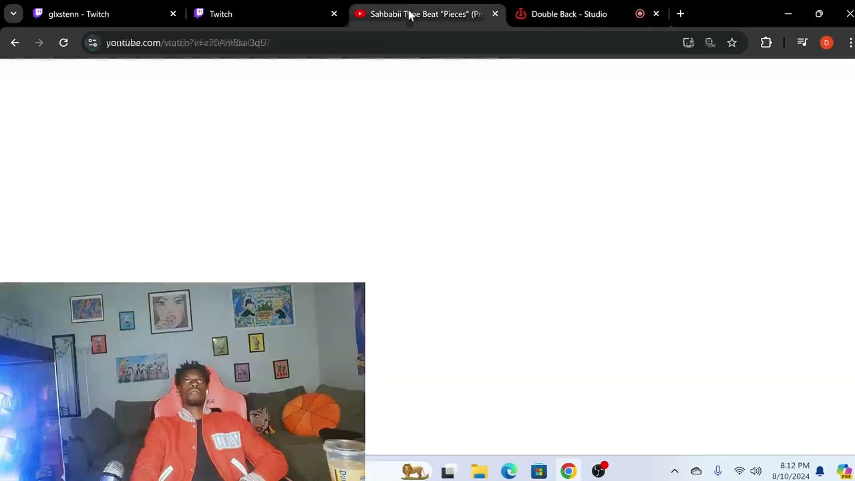
Task: Toggle the microphone icon in system tray
Action: pos(717,471)
